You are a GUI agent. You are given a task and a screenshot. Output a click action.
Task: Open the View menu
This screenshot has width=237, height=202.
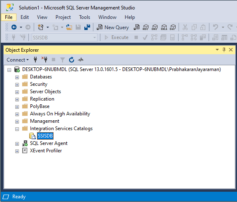[42, 17]
